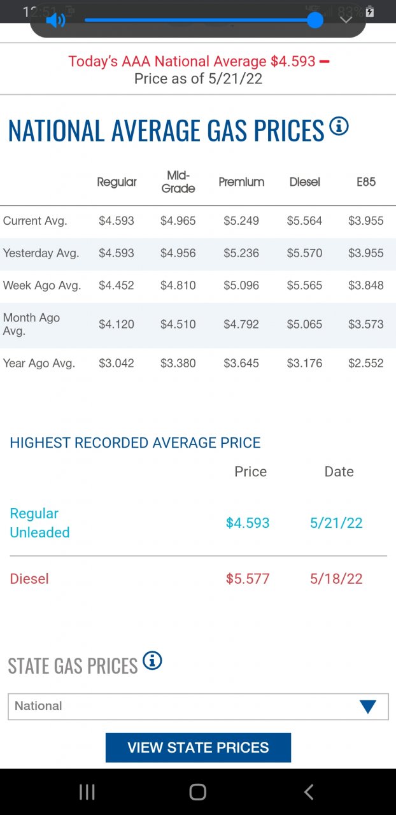The width and height of the screenshot is (396, 815).
Task: Go back with Android back arrow
Action: point(309,792)
